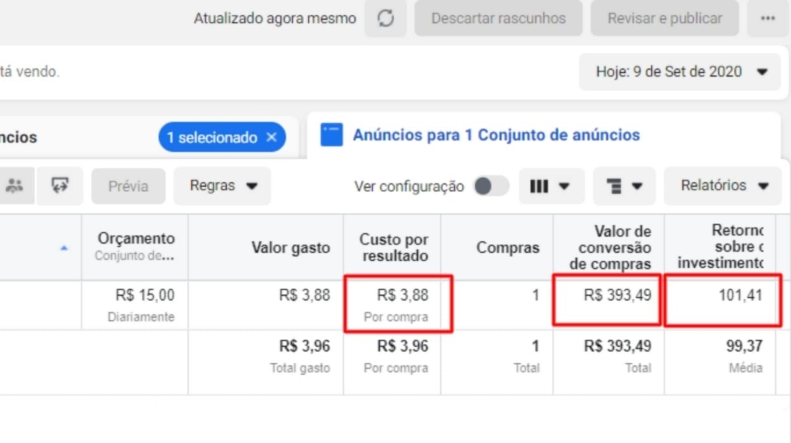Open the breakdown icon dropdown
791x443 pixels.
coord(623,186)
